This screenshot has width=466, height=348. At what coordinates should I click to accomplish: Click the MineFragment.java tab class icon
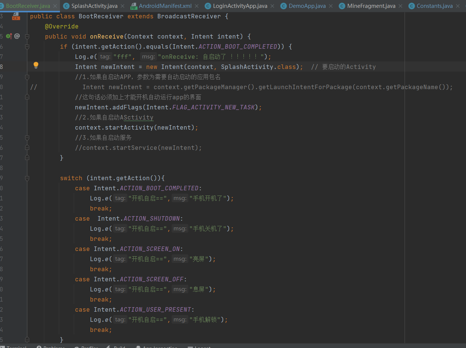342,6
